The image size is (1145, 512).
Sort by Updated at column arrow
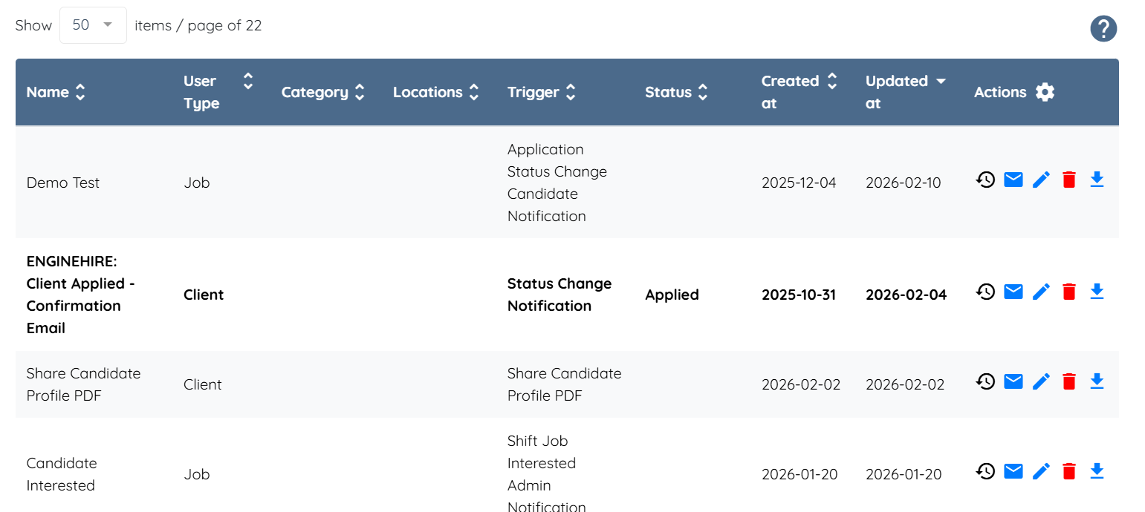pyautogui.click(x=941, y=81)
